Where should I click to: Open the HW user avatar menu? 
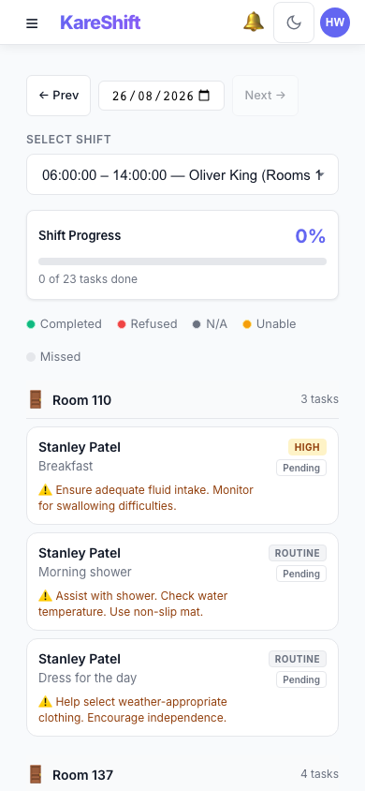[x=335, y=22]
